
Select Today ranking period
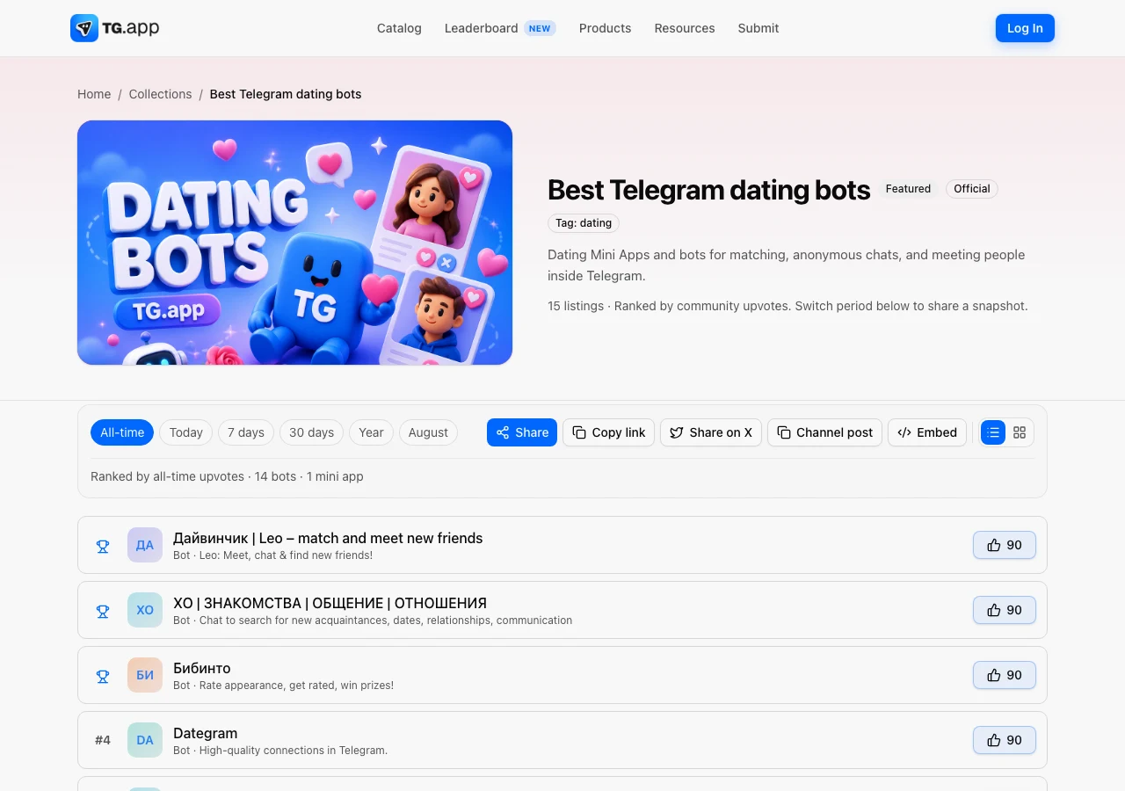[186, 432]
